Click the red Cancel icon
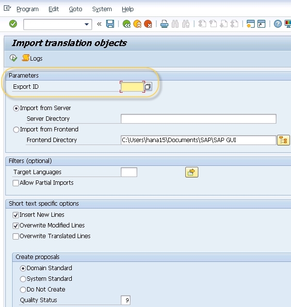 (x=148, y=24)
